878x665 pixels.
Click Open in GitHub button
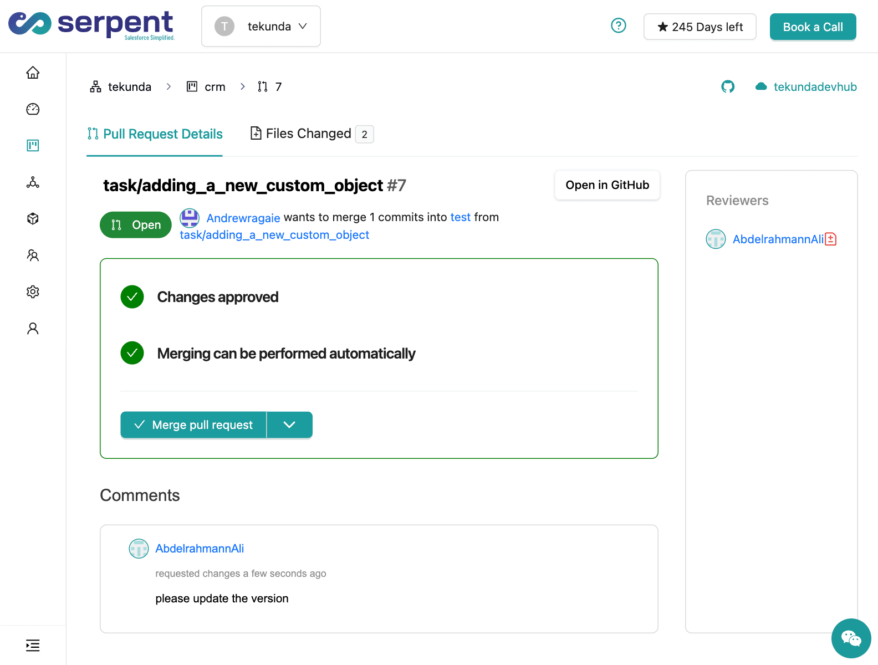[x=607, y=185]
